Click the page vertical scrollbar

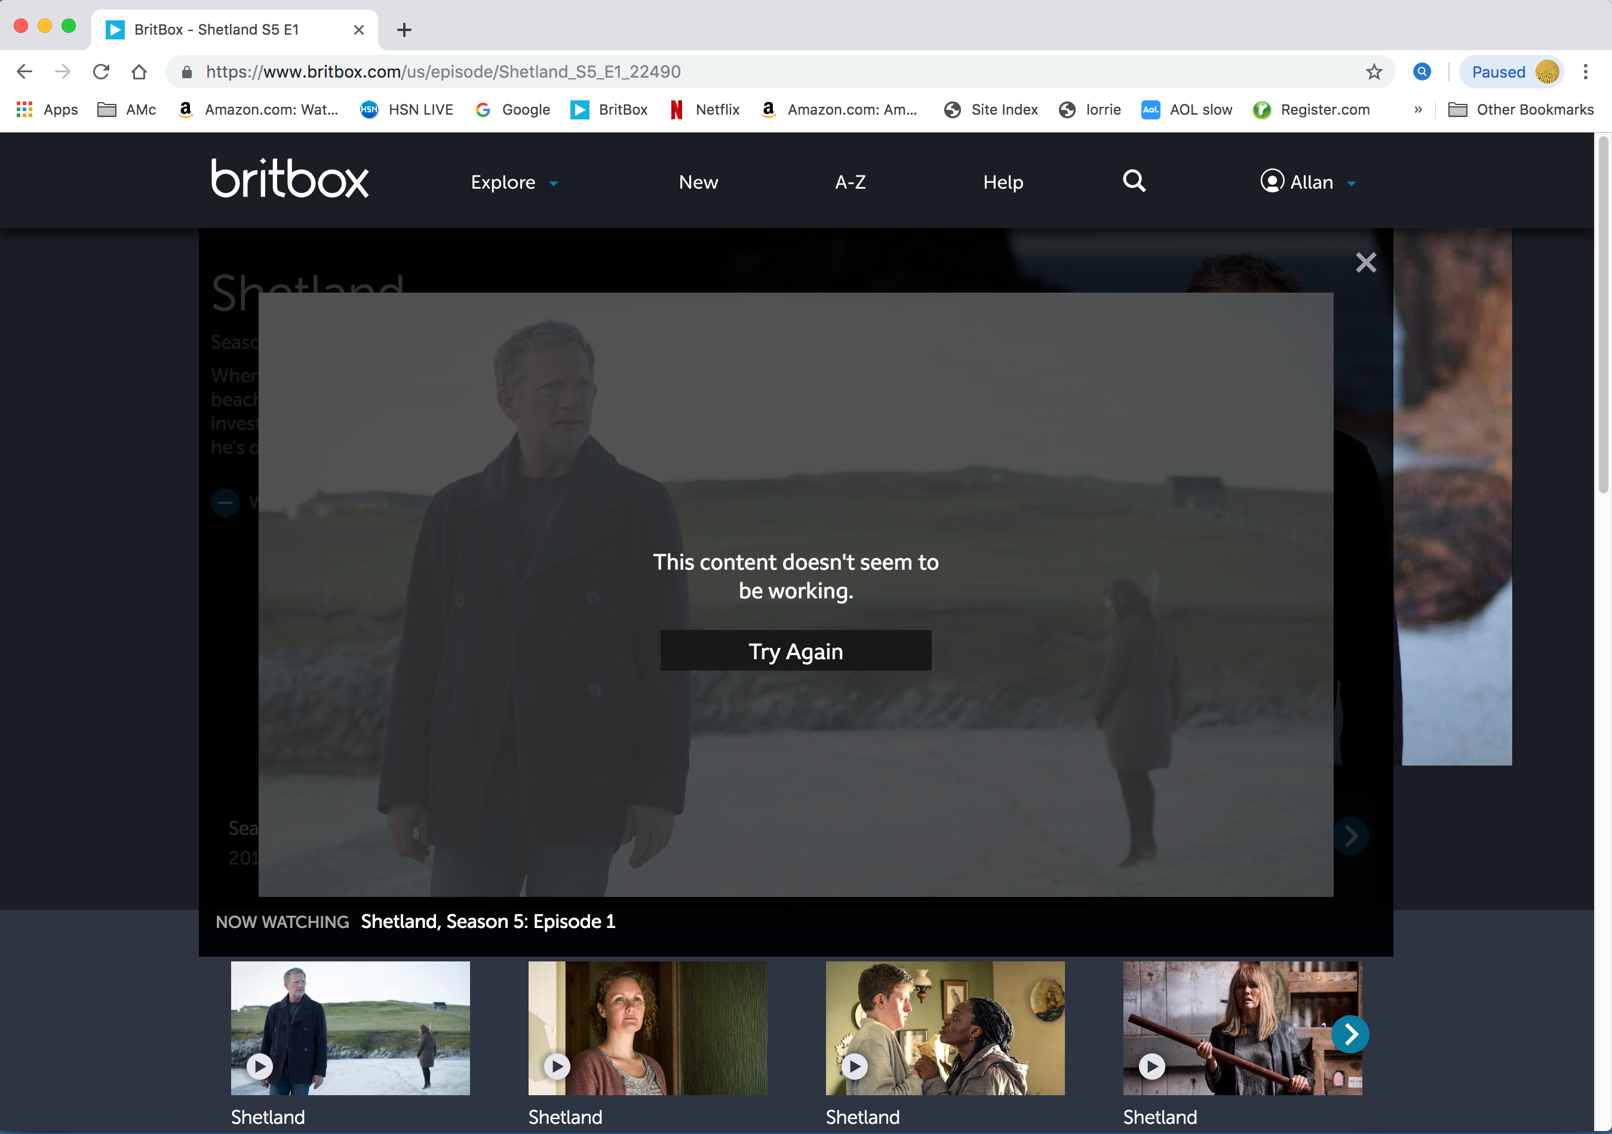coord(1604,316)
